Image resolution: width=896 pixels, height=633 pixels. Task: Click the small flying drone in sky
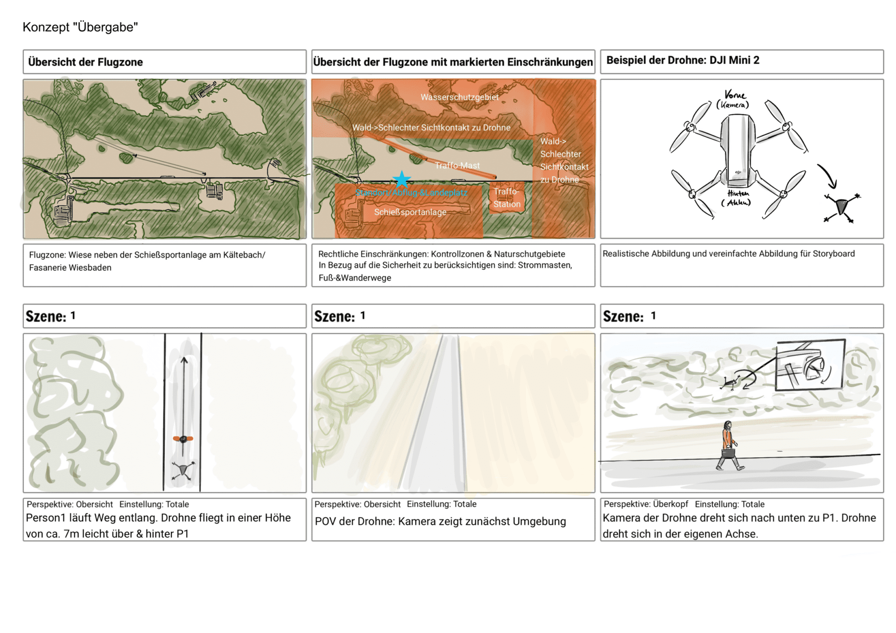pyautogui.click(x=729, y=383)
